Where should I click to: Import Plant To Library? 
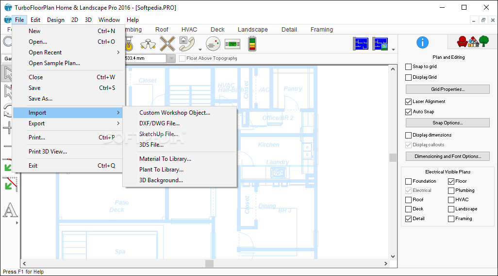tap(180, 170)
